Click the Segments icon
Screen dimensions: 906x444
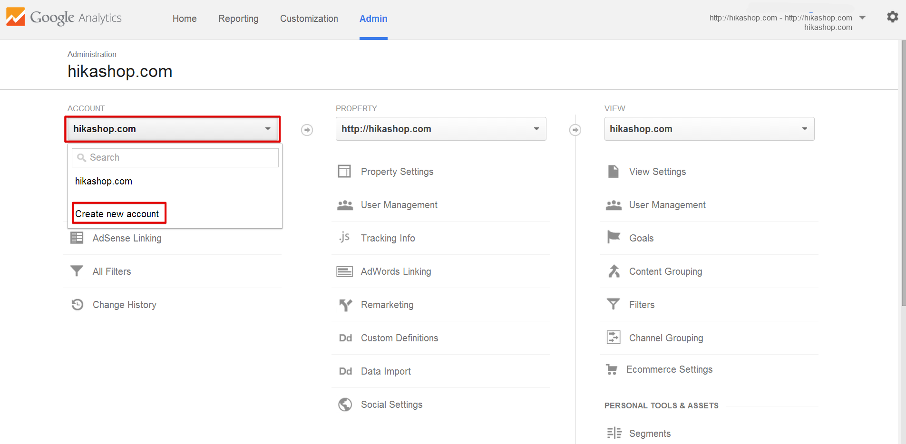click(x=614, y=433)
